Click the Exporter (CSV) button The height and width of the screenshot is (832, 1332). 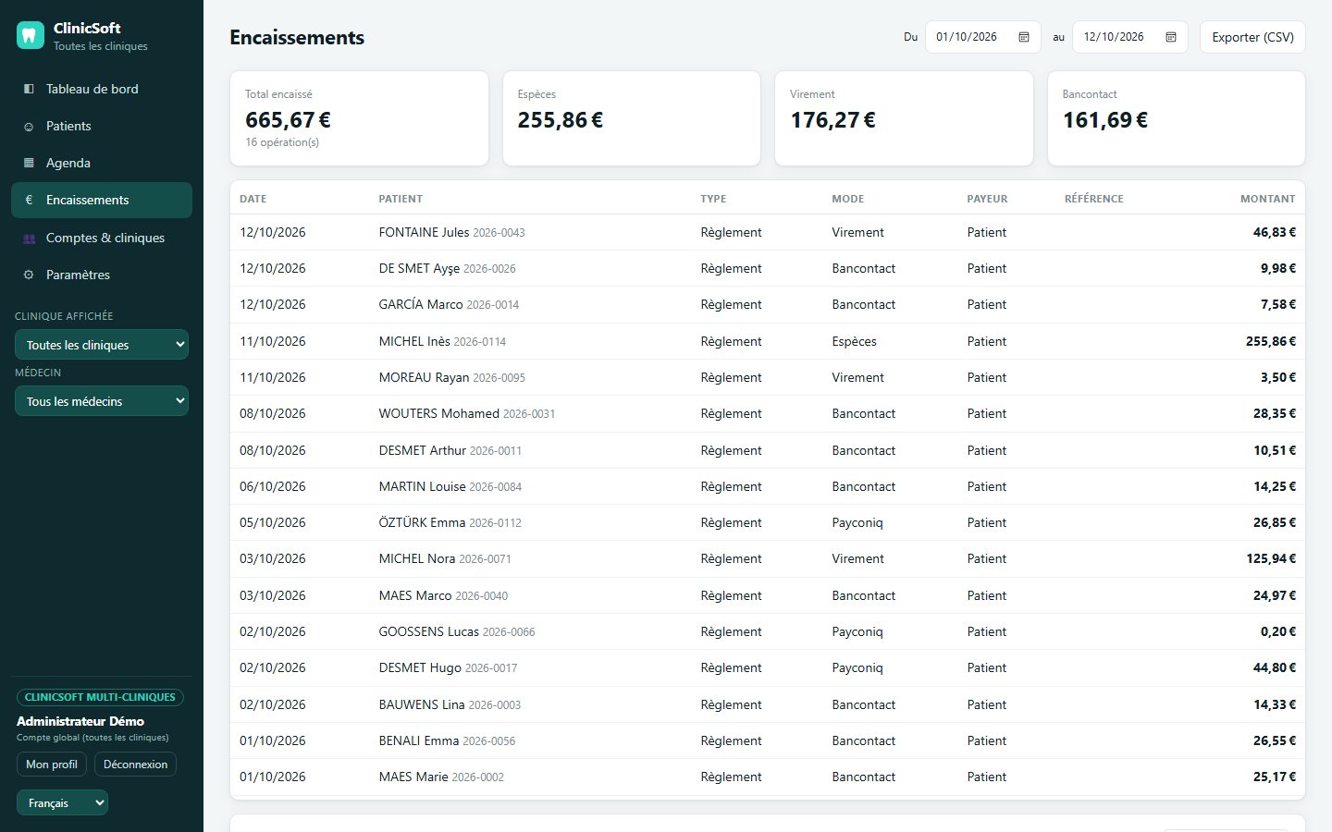[x=1252, y=37]
